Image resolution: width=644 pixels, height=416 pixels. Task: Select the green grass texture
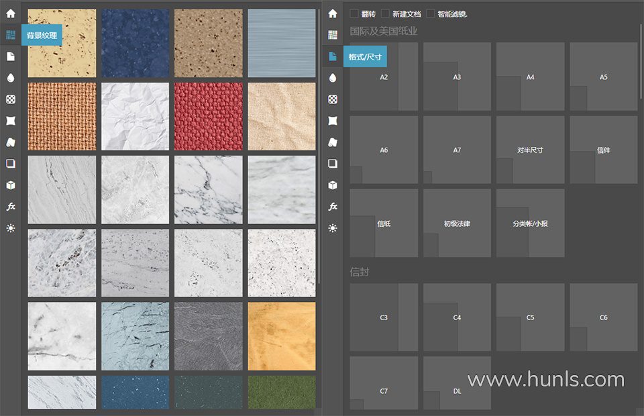(x=282, y=393)
